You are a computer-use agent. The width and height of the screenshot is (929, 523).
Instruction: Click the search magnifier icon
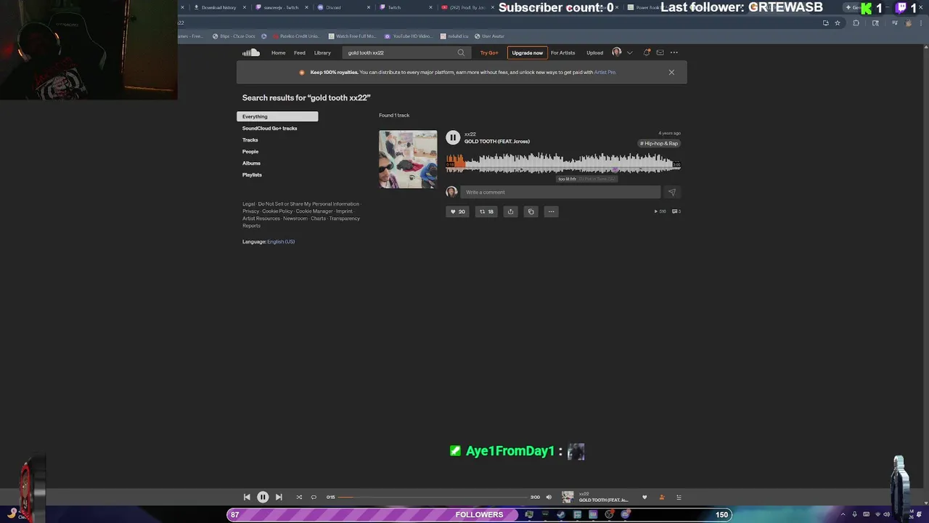click(x=461, y=52)
